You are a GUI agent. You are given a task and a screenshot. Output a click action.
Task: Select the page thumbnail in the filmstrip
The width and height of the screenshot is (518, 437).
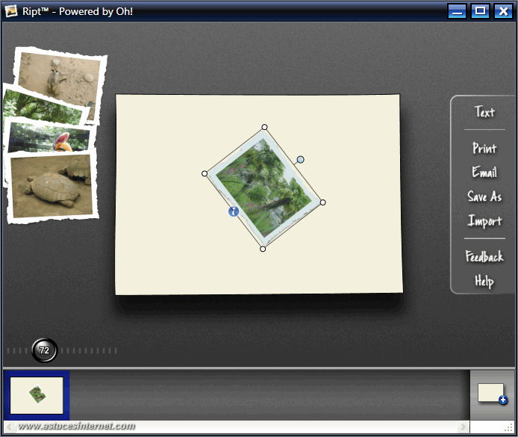click(37, 395)
